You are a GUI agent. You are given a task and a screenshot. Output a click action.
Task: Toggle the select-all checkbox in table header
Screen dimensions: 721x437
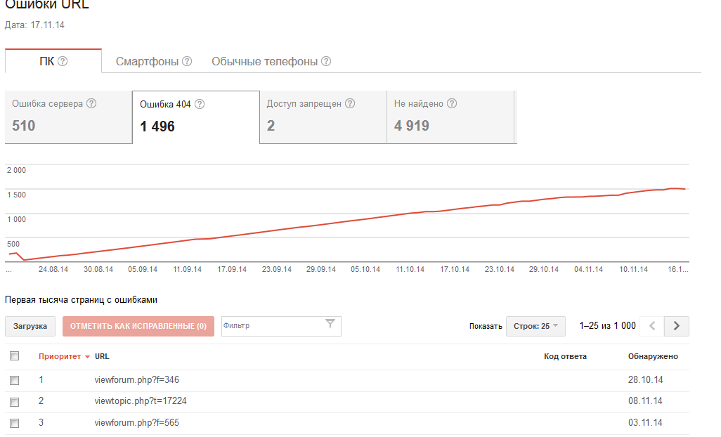[14, 356]
